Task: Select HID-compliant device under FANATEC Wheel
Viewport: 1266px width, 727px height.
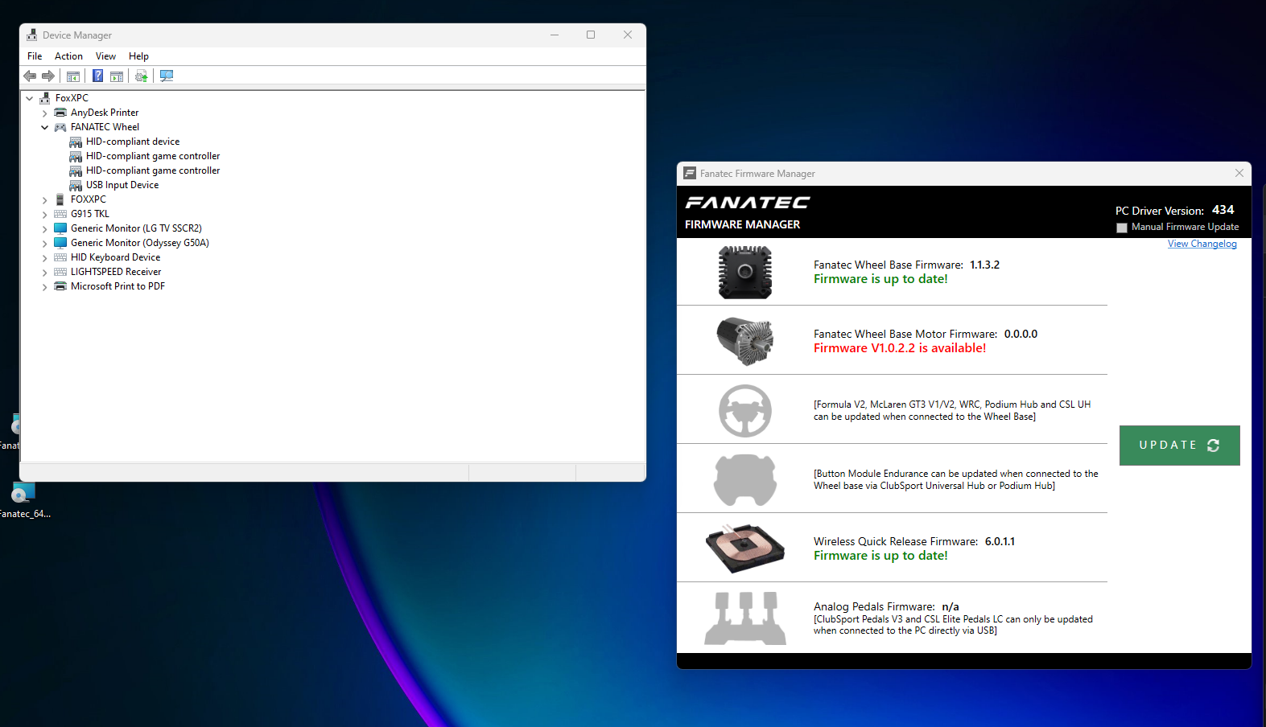Action: point(133,142)
